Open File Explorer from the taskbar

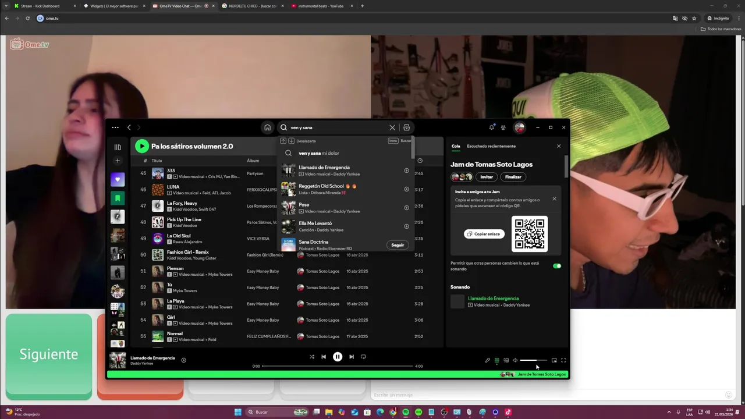click(329, 412)
